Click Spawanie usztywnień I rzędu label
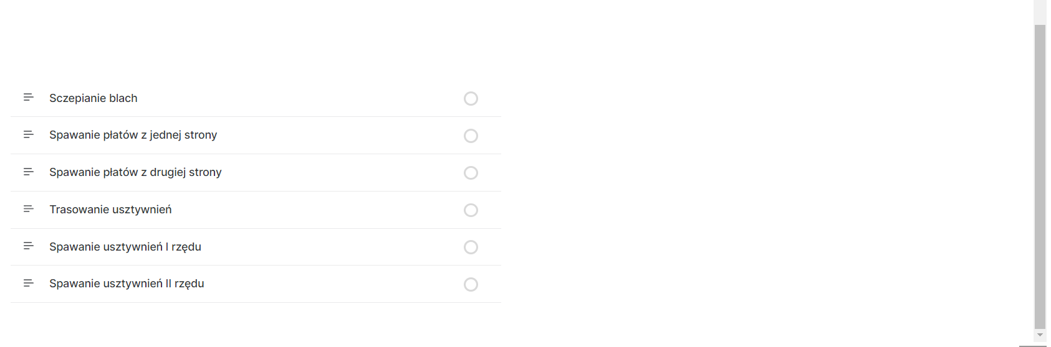The height and width of the screenshot is (347, 1051). (x=125, y=247)
